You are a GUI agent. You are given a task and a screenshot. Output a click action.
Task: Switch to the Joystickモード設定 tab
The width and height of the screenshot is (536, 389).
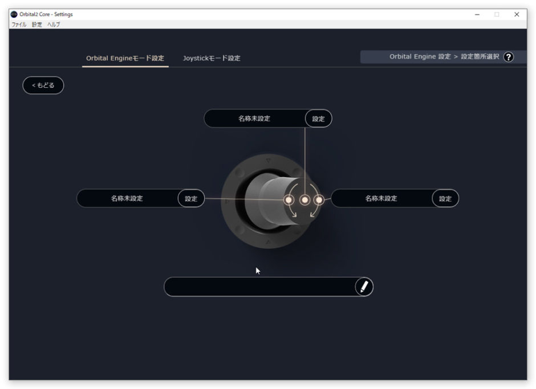click(x=212, y=58)
